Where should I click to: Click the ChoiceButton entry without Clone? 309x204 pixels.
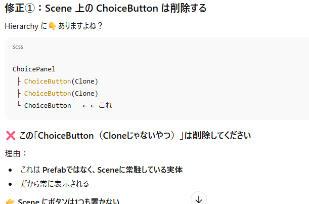(x=48, y=105)
